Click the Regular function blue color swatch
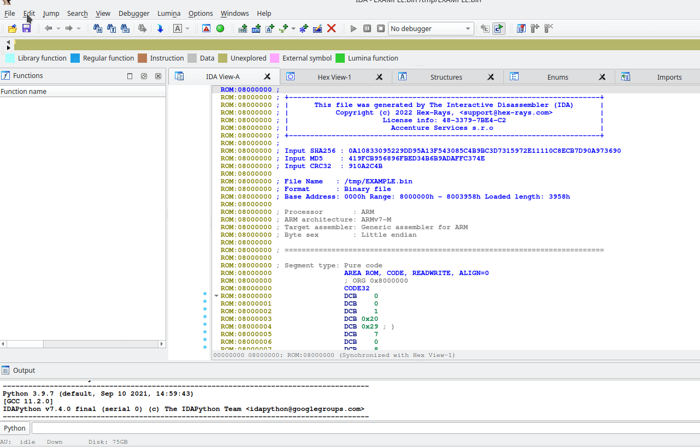700x447 pixels. [75, 58]
